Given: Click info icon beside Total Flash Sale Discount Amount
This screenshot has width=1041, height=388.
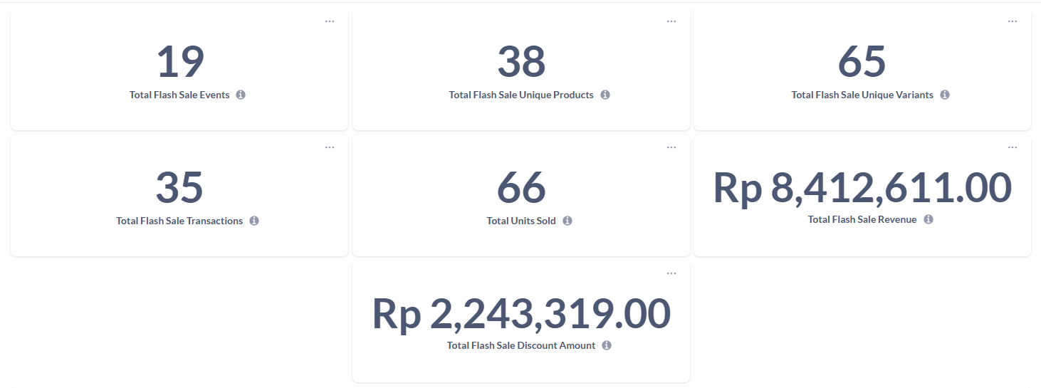Looking at the screenshot, I should 607,345.
